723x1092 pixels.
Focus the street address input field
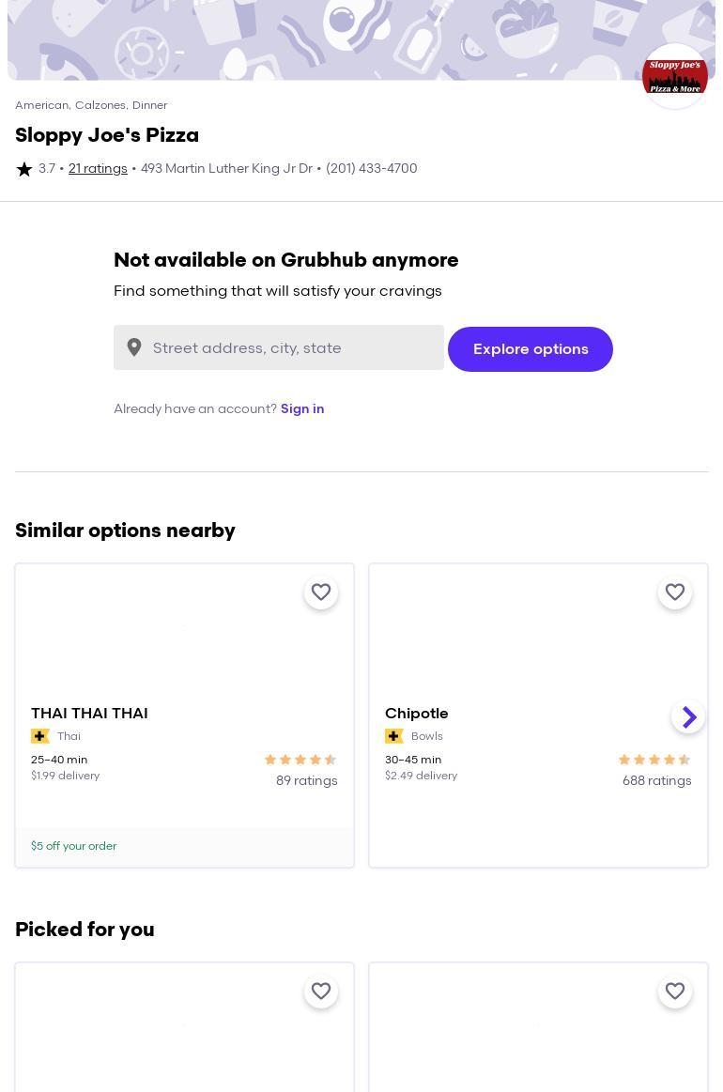[x=293, y=347]
